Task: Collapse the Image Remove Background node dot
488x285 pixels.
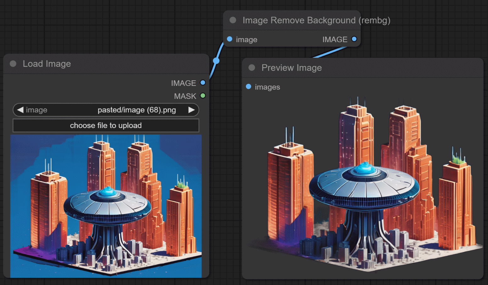Action: (233, 20)
